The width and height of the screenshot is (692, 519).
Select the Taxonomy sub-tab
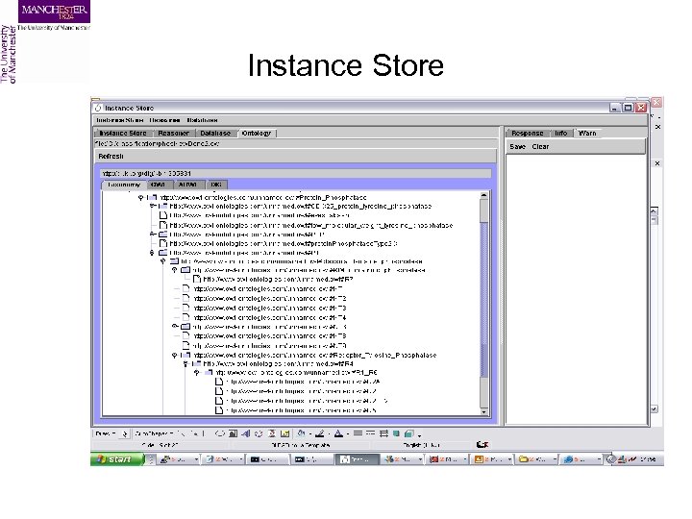[124, 185]
